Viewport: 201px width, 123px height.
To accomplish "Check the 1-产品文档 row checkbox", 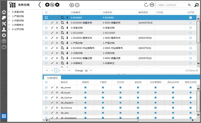I will pyautogui.click(x=46, y=43).
